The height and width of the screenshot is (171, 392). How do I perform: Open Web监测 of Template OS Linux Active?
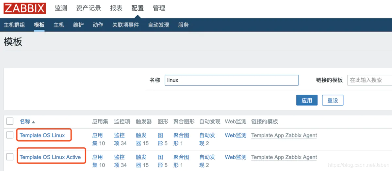(x=236, y=157)
